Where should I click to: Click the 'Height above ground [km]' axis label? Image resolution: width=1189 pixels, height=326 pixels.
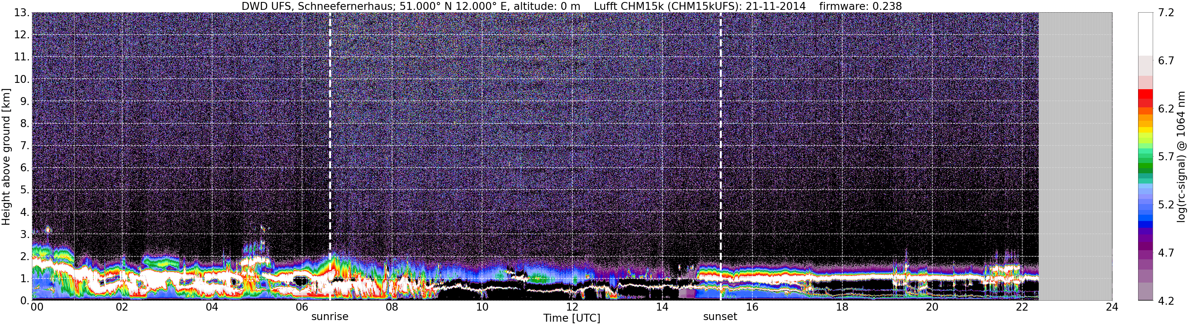[6, 157]
